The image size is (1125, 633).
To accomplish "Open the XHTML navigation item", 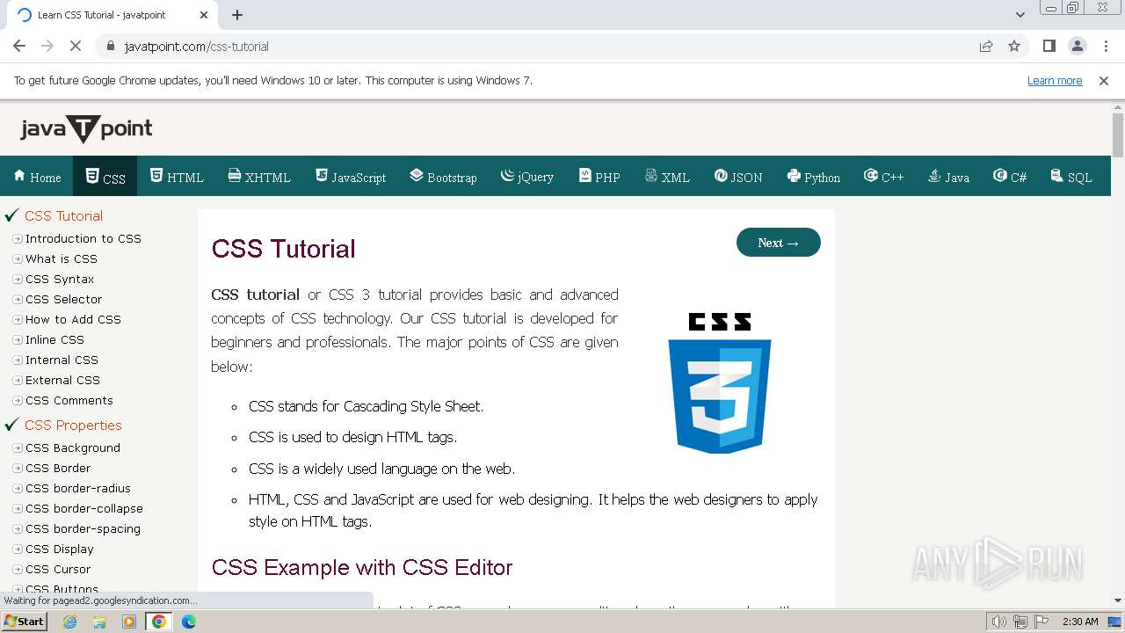I will pyautogui.click(x=259, y=177).
